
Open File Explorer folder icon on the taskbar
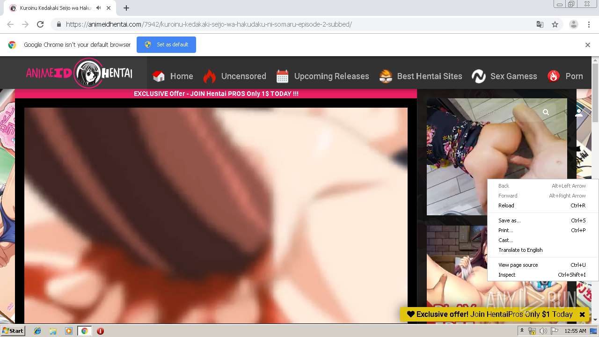pos(53,331)
